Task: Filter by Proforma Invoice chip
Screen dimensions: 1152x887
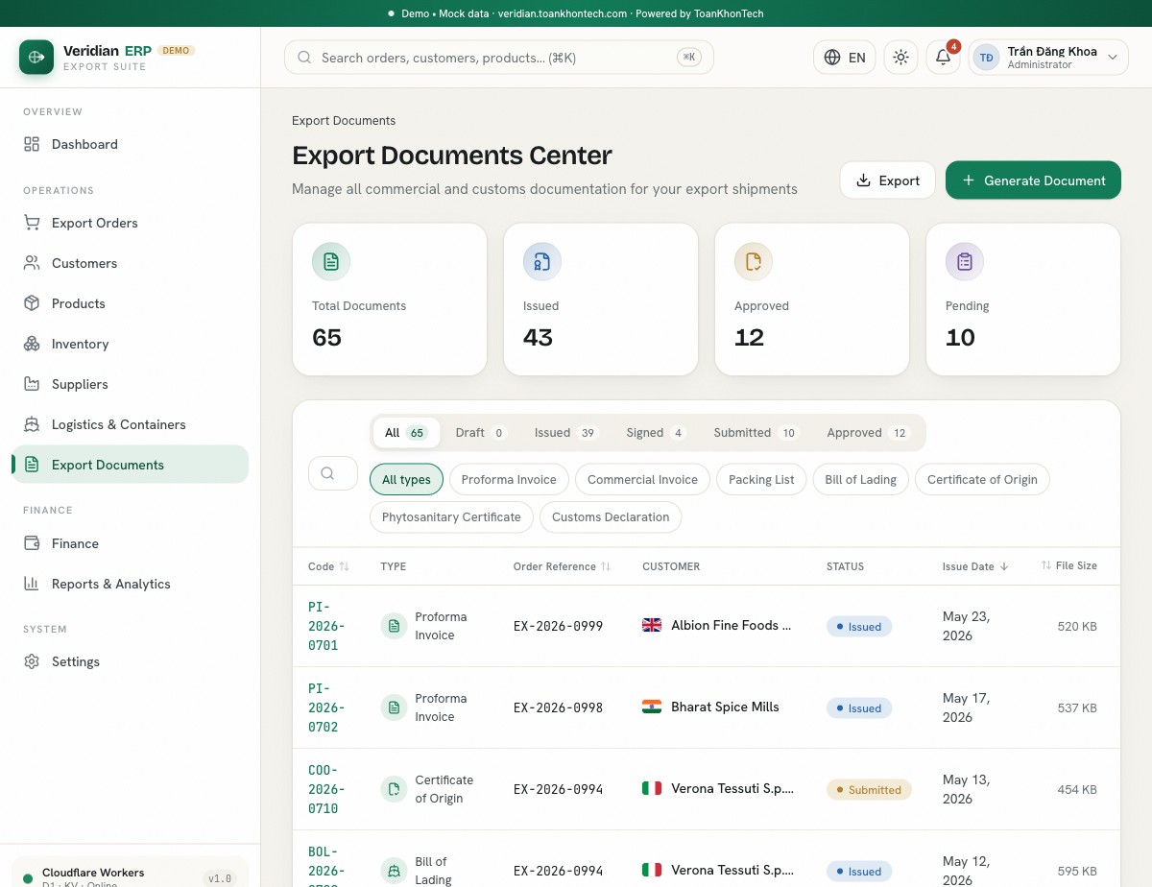Action: (509, 480)
